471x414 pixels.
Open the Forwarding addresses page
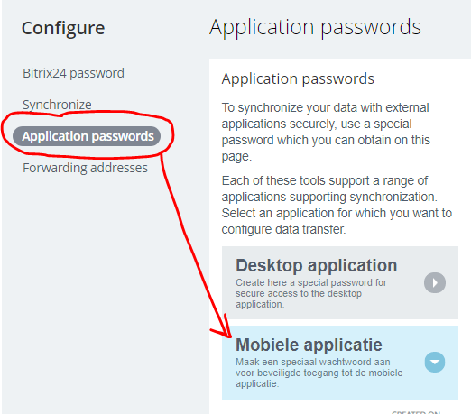[x=85, y=168]
